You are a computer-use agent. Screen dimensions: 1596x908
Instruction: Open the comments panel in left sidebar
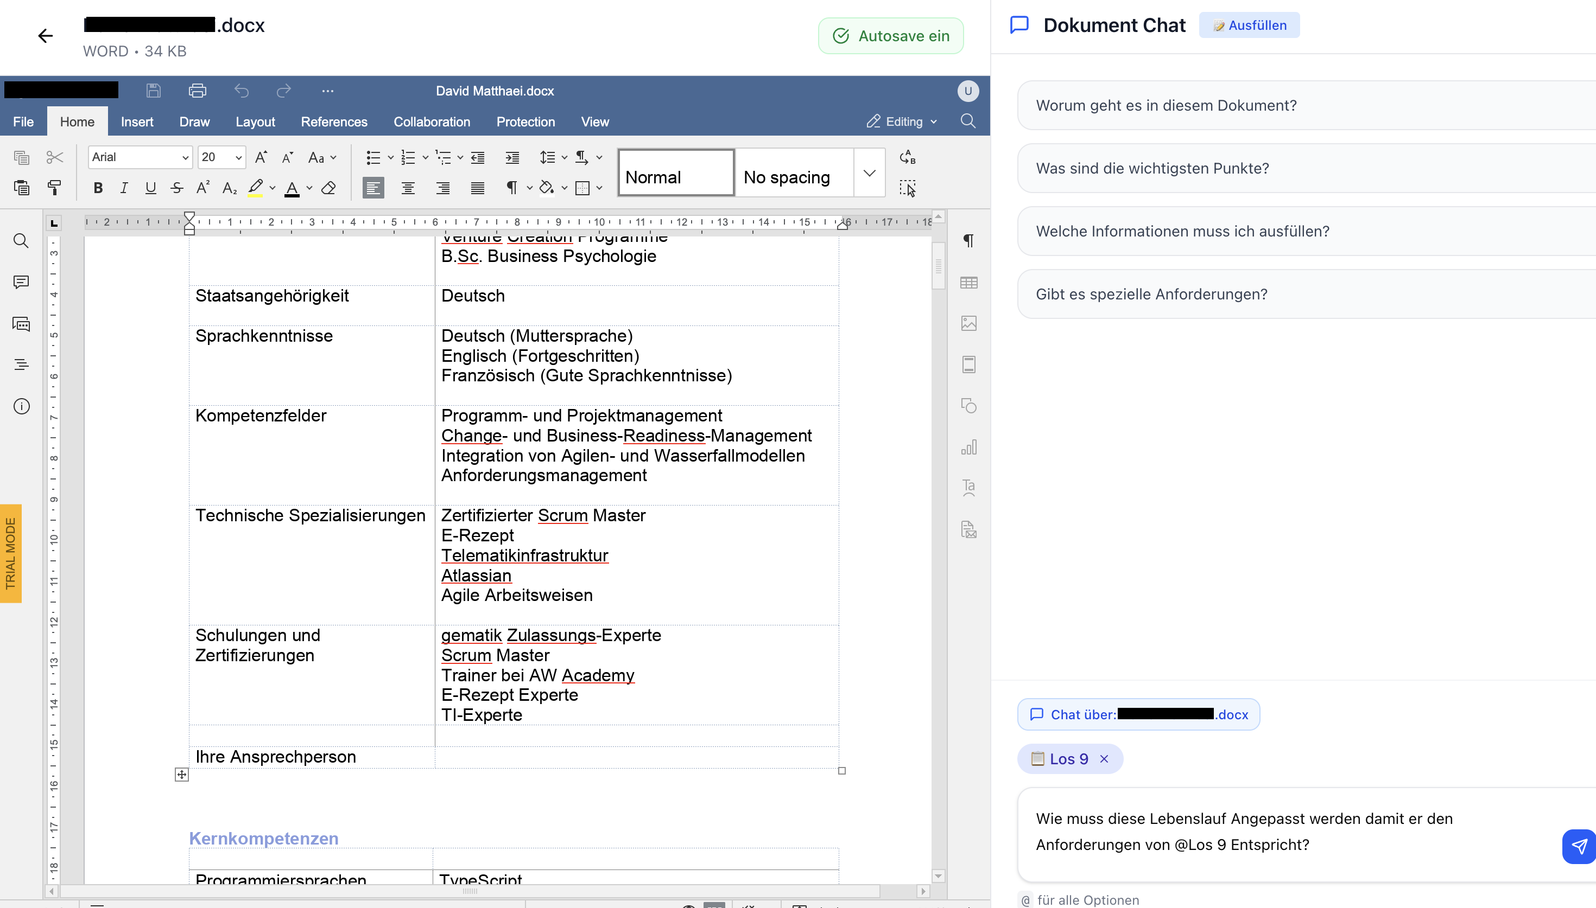[21, 283]
